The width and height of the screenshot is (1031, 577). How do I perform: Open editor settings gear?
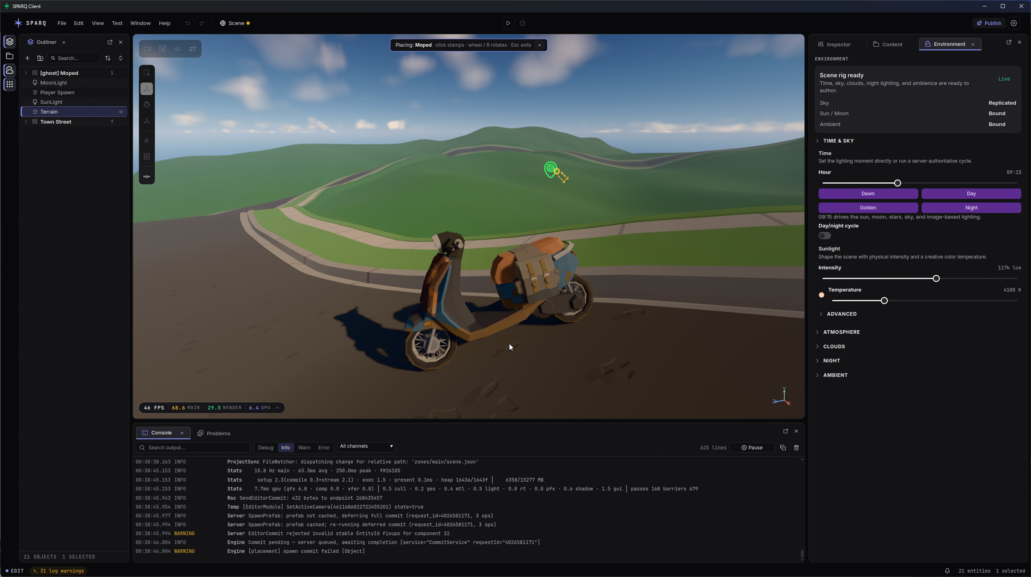tap(1014, 23)
